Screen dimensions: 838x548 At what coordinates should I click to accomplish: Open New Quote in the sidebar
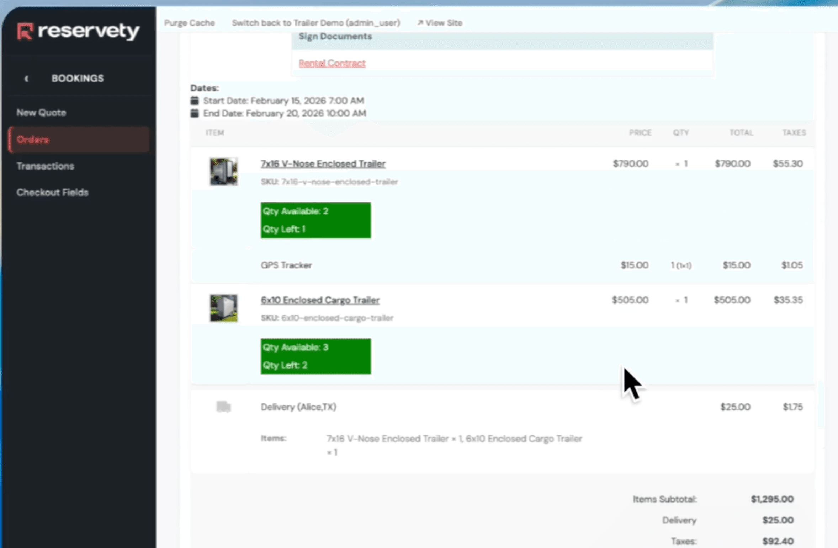[41, 113]
